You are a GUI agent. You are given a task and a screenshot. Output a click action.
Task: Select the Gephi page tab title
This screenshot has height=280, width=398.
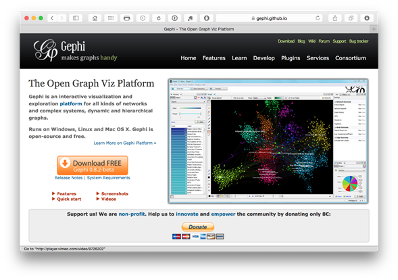click(x=199, y=29)
